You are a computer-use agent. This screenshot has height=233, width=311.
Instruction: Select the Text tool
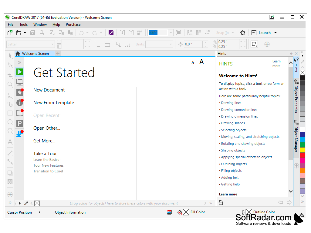pos(10,142)
